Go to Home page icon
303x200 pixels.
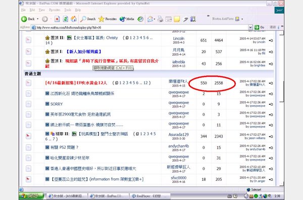tap(74, 19)
